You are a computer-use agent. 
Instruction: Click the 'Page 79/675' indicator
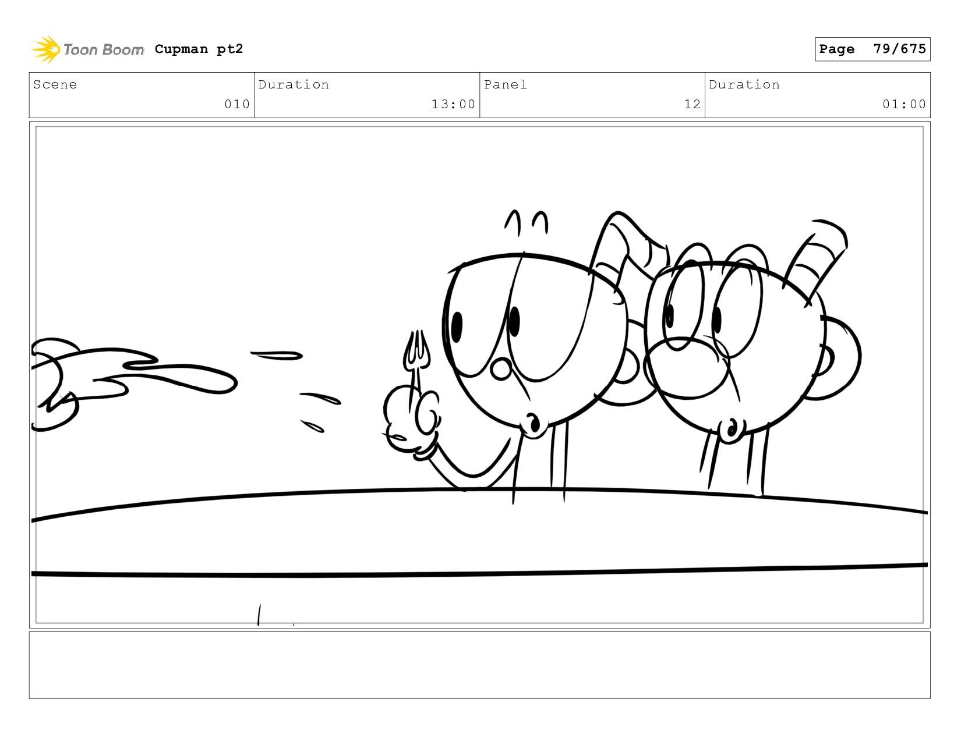click(872, 49)
